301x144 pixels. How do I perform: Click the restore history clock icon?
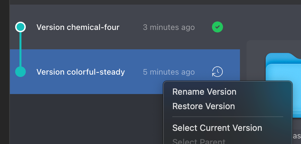(x=217, y=72)
